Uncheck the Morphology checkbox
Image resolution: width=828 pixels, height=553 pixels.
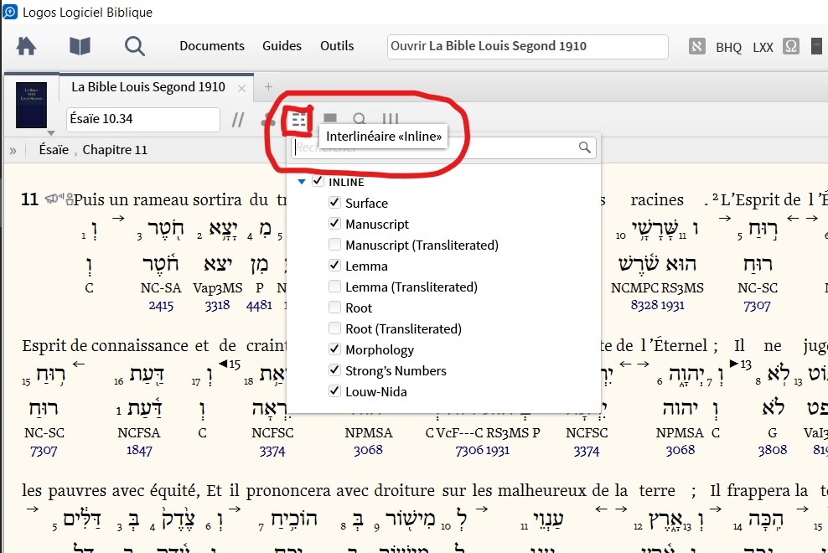point(334,349)
